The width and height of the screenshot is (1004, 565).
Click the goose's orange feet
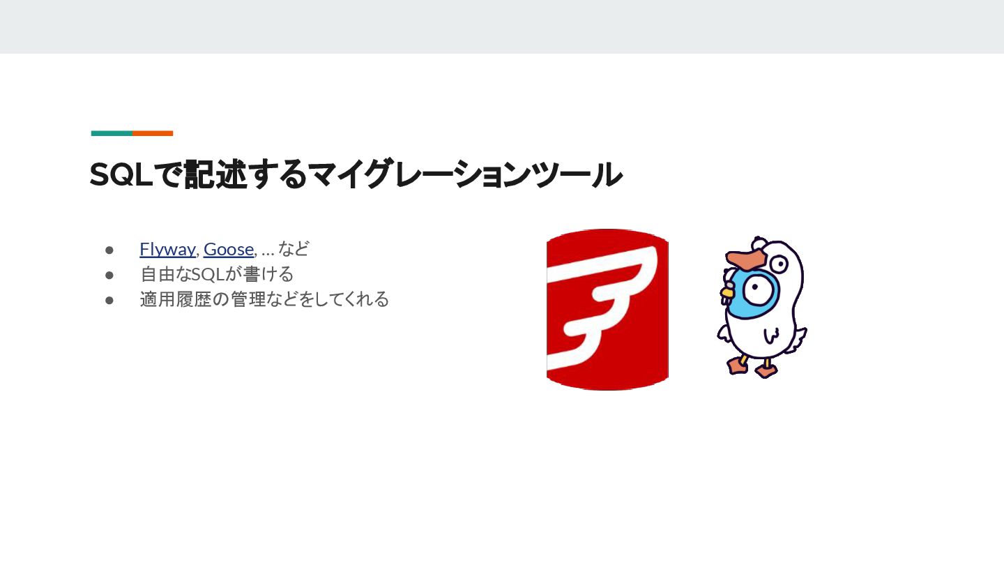click(751, 367)
